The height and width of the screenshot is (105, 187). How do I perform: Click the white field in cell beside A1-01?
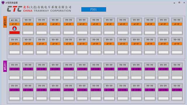pos(28,33)
